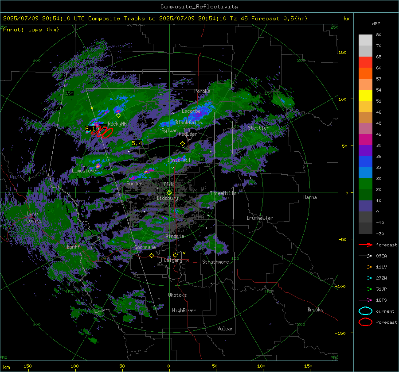Screen dimensions: 399x372
Task: Click the cyan current ellipse legend icon
Action: click(365, 311)
